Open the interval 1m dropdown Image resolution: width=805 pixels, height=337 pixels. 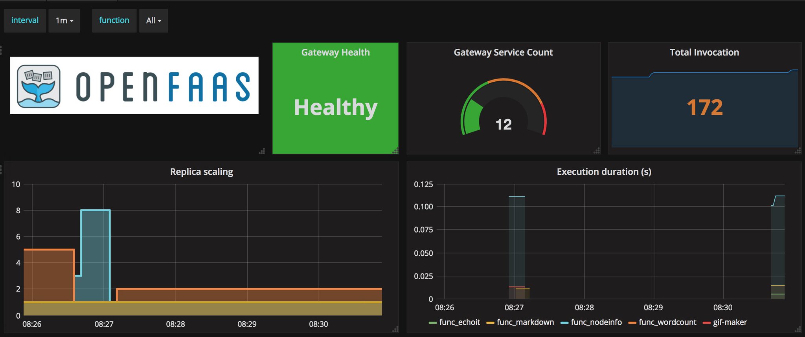(64, 20)
